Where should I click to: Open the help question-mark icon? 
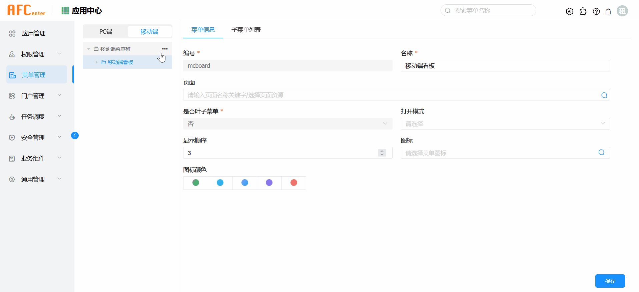click(x=596, y=11)
